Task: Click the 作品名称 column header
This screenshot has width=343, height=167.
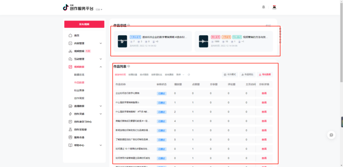Action: (120, 84)
